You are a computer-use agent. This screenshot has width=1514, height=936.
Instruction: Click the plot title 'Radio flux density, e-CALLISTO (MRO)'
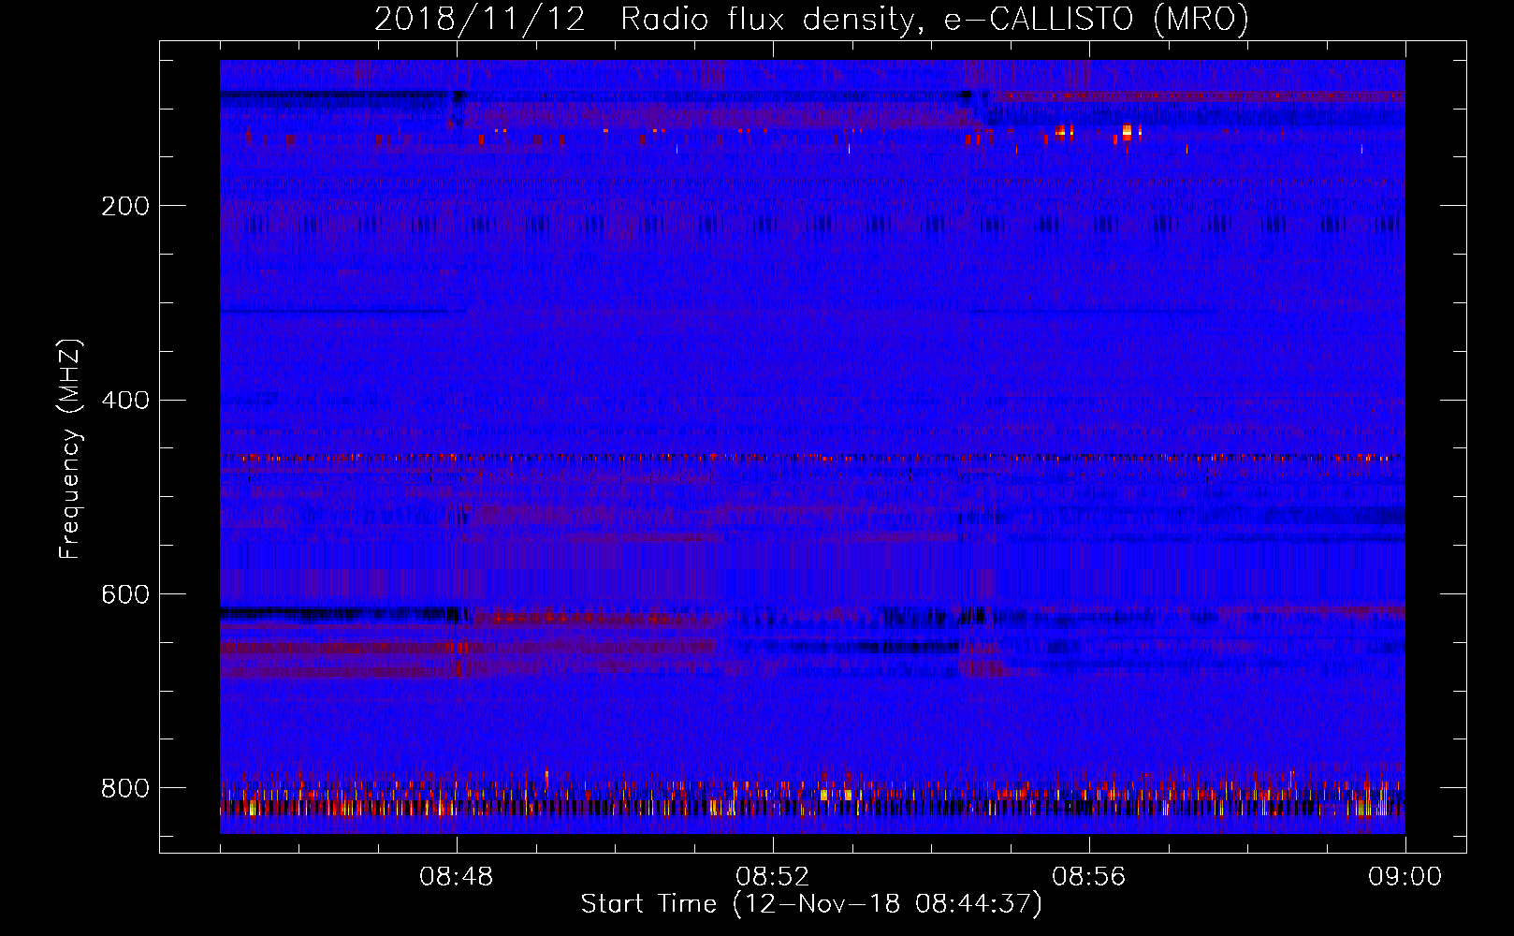935,19
